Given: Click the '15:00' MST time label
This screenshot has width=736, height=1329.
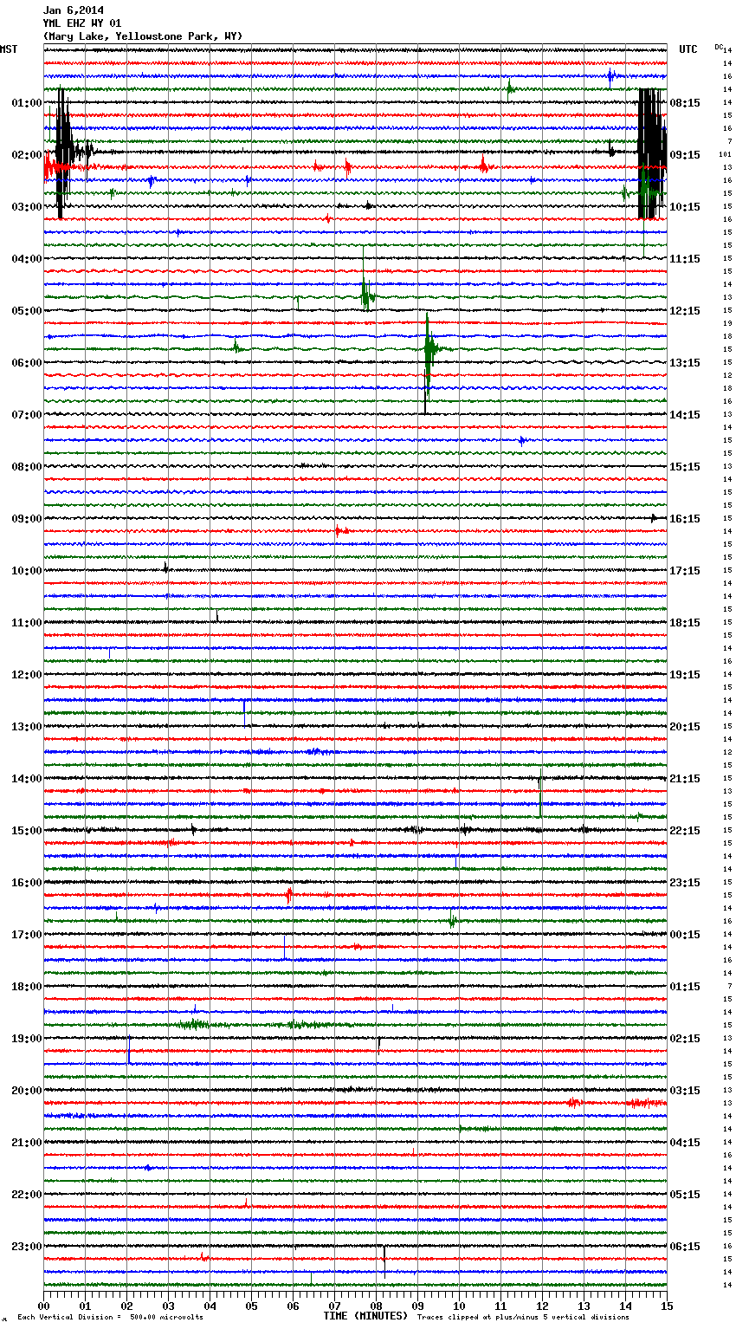Looking at the screenshot, I should point(26,831).
